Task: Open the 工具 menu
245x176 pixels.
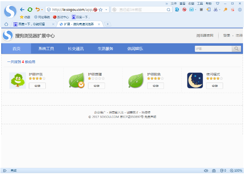Action: [200, 3]
